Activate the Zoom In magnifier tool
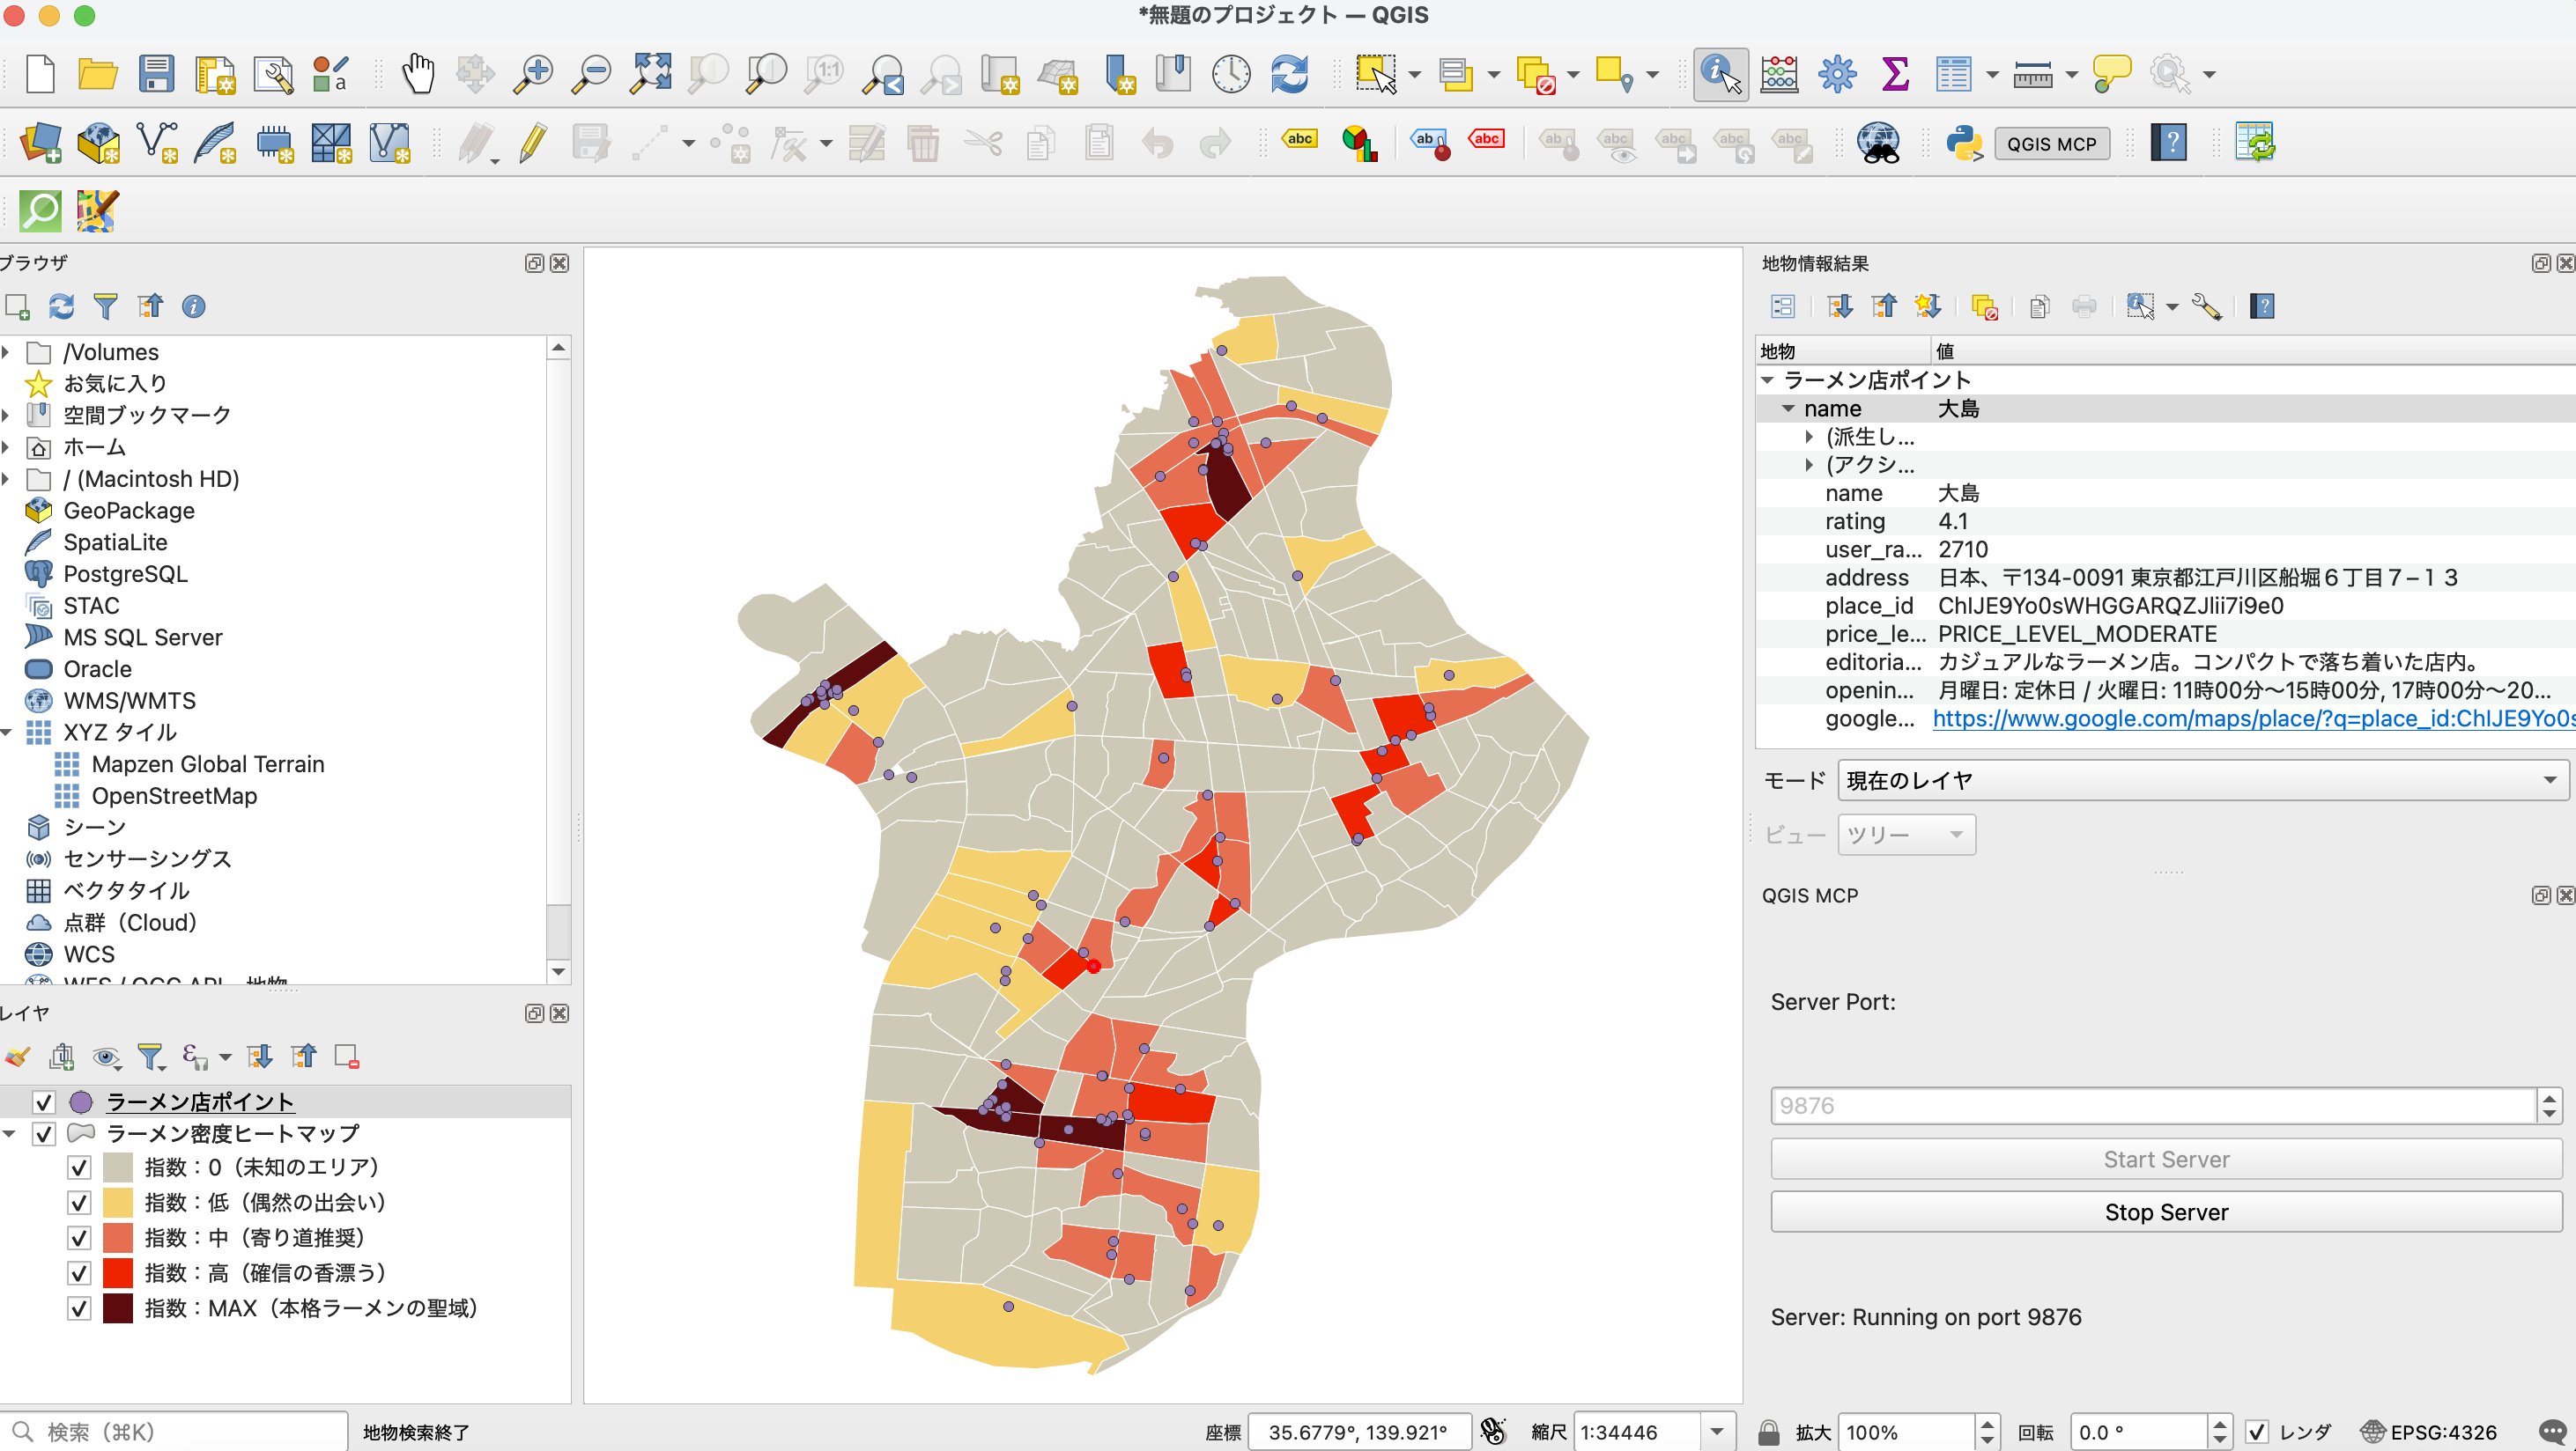2576x1451 pixels. point(533,74)
